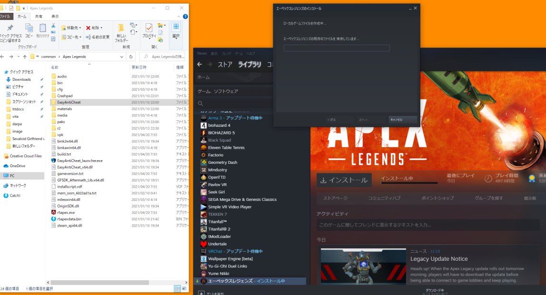Open the View (表示) ribbon tab
Viewport: 546px width, 295px height.
[55, 16]
